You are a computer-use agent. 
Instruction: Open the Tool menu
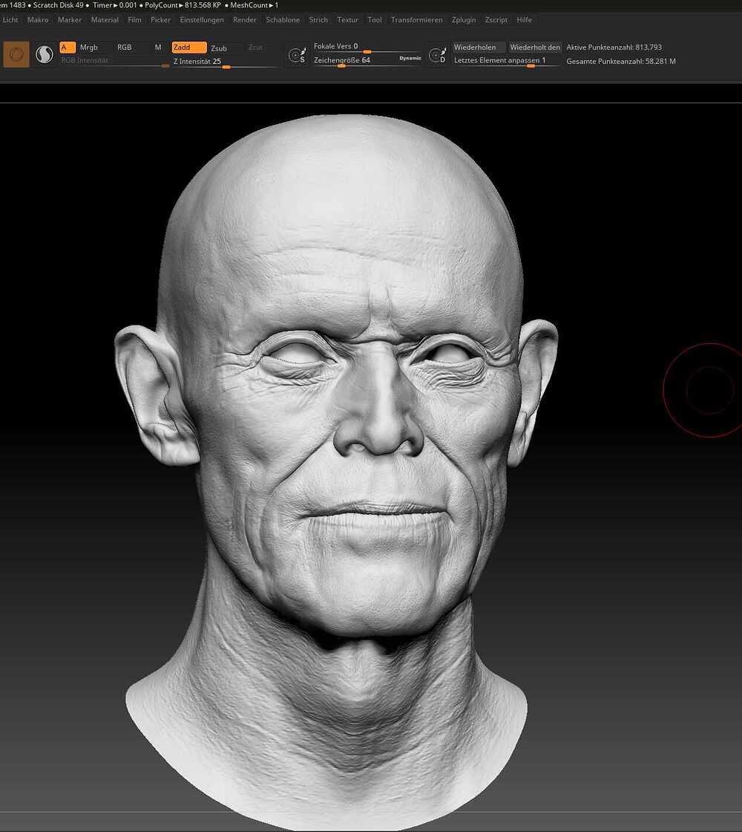pos(375,19)
